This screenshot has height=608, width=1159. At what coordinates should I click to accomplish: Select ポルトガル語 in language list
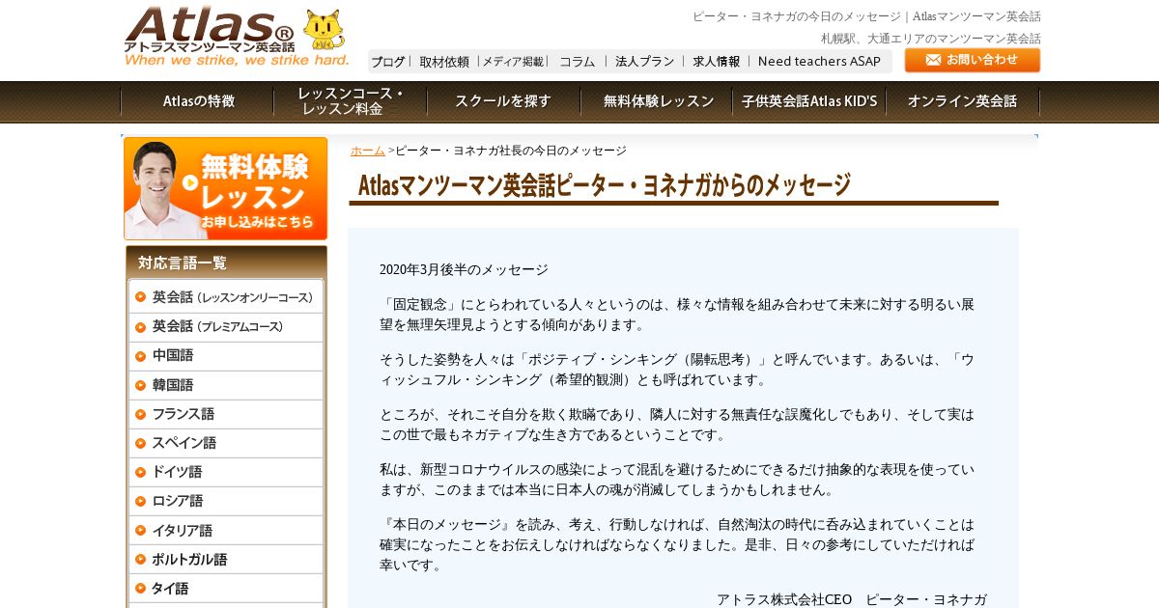pos(226,559)
